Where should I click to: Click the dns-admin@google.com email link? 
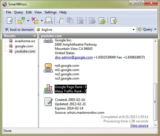coord(74,57)
